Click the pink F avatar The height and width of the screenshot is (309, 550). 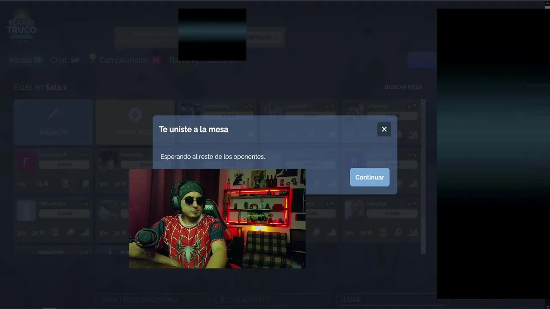tap(26, 162)
